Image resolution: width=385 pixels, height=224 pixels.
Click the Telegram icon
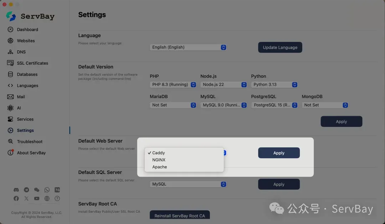26,190
